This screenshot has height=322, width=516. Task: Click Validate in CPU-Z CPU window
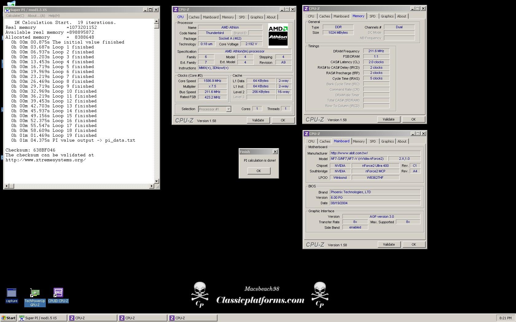tap(258, 120)
